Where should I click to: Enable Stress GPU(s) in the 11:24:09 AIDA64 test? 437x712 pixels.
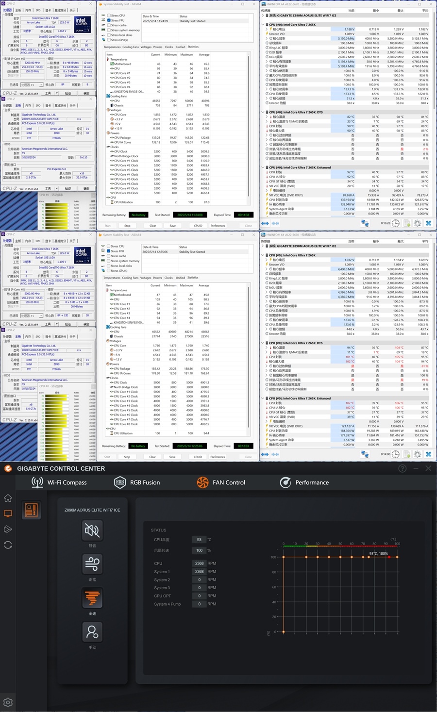pyautogui.click(x=109, y=40)
